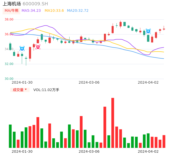This screenshot has width=176, height=155.
Task: Click the 30.00 price axis label
Action: 9,79
